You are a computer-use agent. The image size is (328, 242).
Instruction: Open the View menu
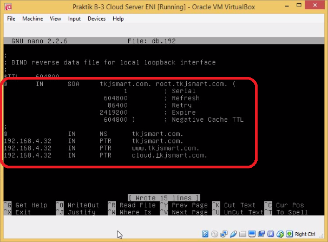(x=55, y=18)
